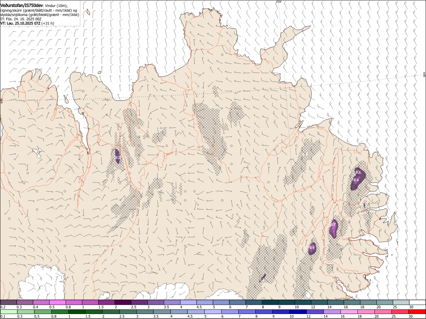Click the small purple blob in the western hatched area
This screenshot has height=319, width=426.
pyautogui.click(x=117, y=157)
